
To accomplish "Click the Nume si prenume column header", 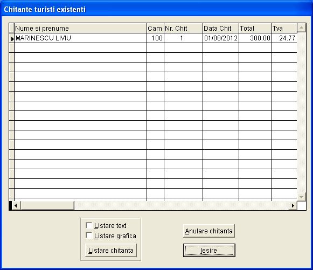I will tap(80, 28).
